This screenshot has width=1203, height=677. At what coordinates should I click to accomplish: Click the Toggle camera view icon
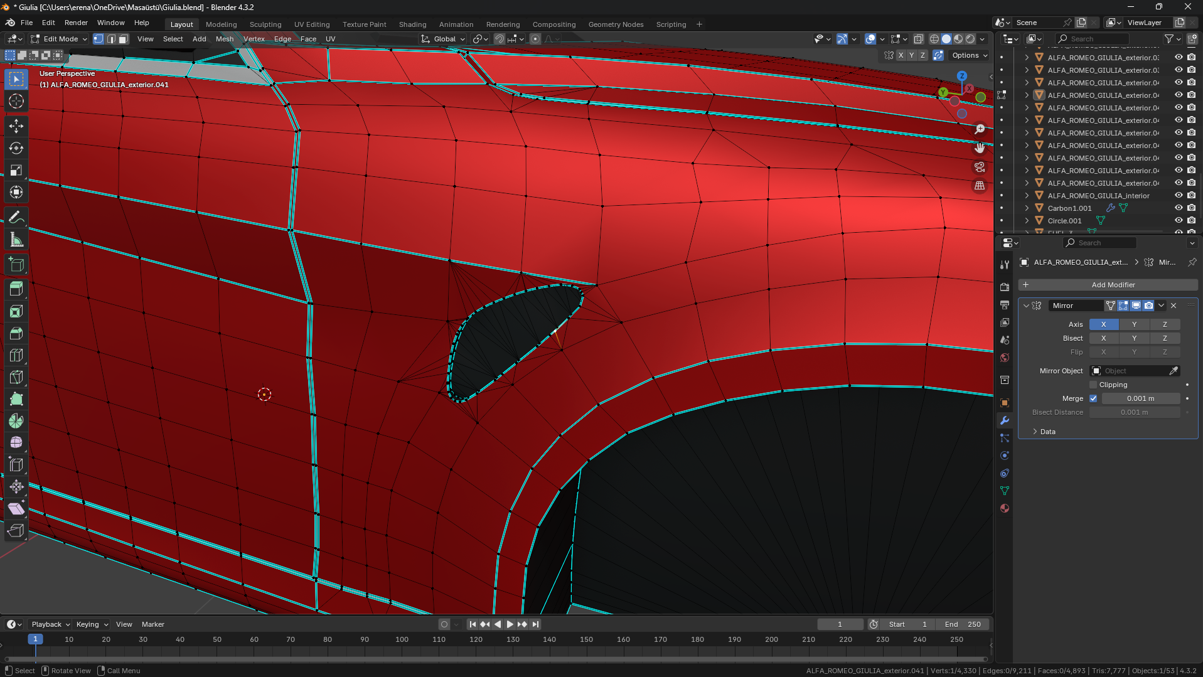pos(980,167)
